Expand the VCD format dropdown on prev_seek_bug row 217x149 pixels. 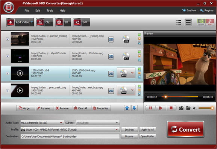pyautogui.click(x=132, y=90)
